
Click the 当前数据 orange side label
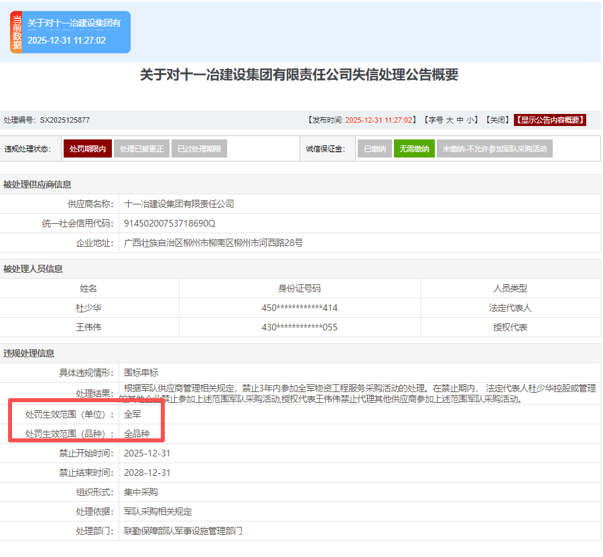[17, 32]
